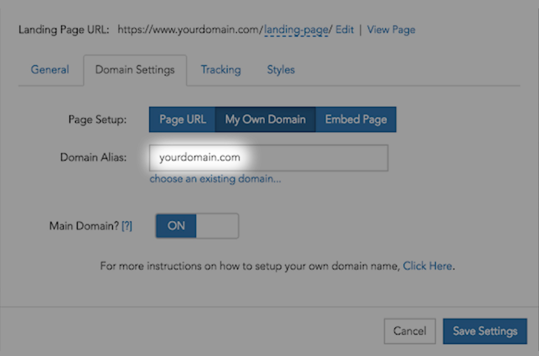Open the Main Domain help indicator [?]
The width and height of the screenshot is (539, 356).
(x=127, y=226)
